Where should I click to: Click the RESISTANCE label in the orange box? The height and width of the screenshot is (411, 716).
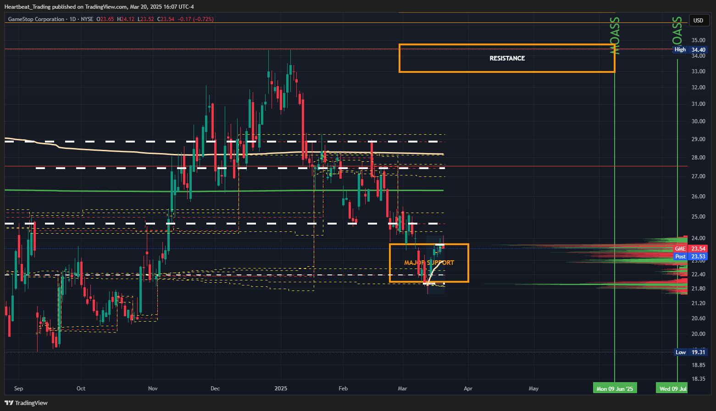click(x=507, y=58)
